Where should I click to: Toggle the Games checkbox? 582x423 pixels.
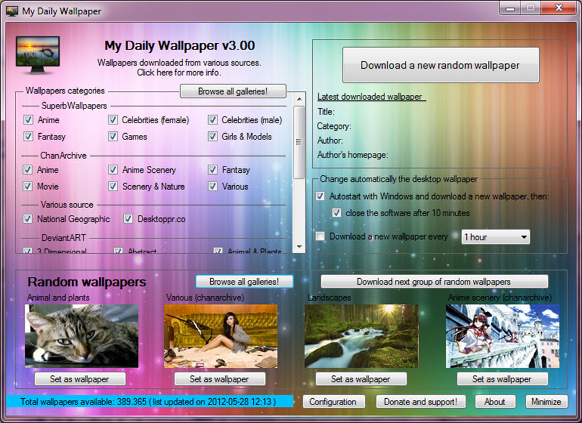113,137
